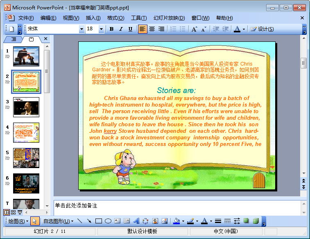310x239 pixels.
Task: Open the 视图(V) menu
Action: point(71,18)
